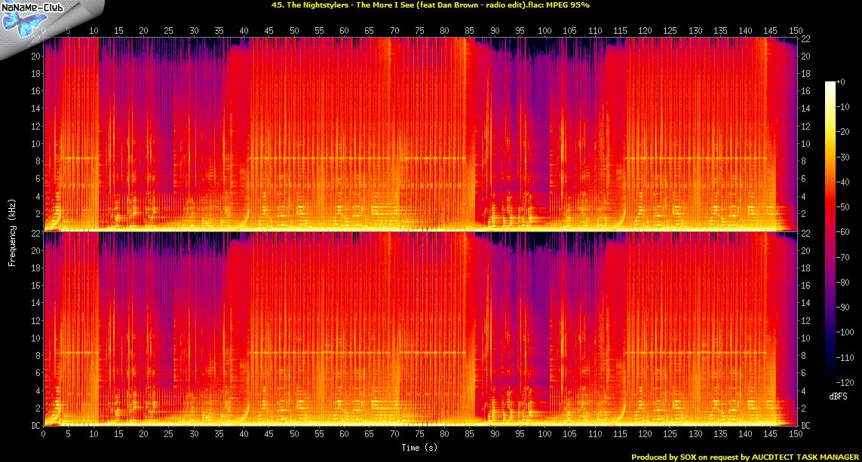Click the lower channel spectrogram plot
862x462 pixels.
click(x=420, y=328)
